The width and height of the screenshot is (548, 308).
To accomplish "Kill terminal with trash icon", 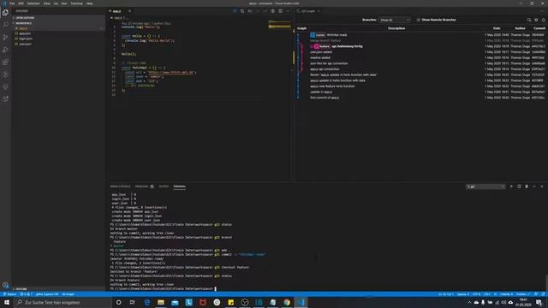I will 527,187.
